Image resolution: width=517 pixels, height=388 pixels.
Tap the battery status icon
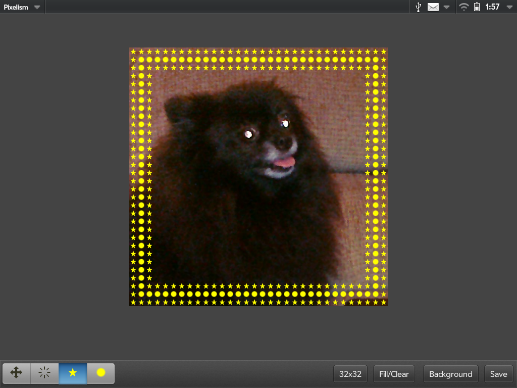(x=477, y=7)
